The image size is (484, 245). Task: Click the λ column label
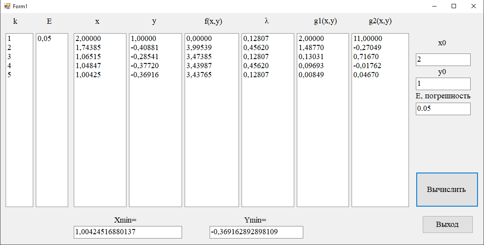pyautogui.click(x=267, y=21)
